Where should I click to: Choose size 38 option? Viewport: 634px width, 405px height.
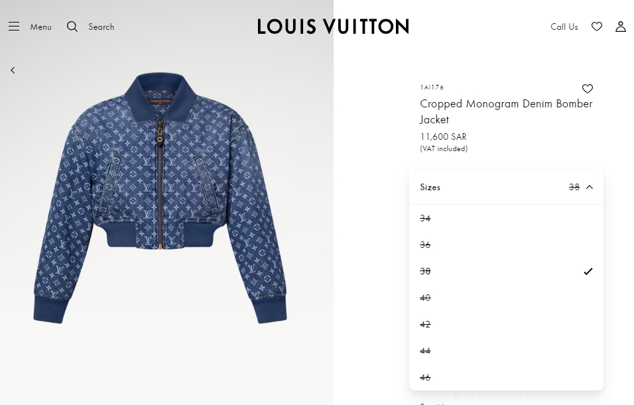tap(506, 271)
